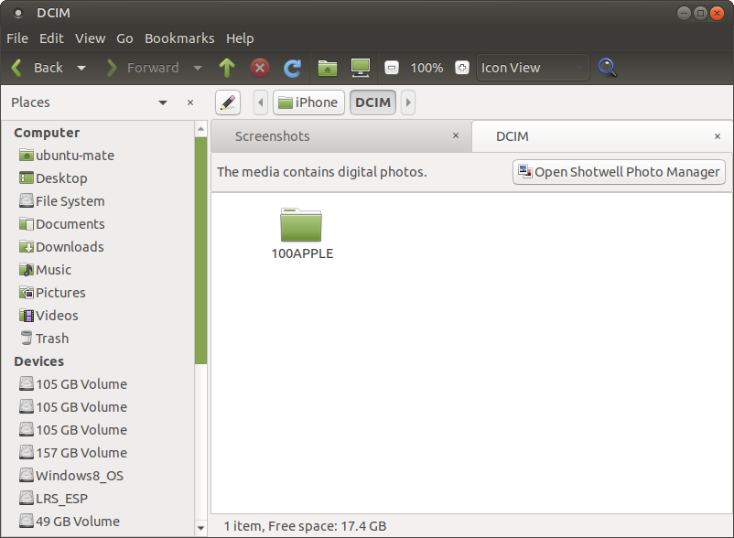Close the DCIM tab
The image size is (734, 538).
click(x=718, y=136)
